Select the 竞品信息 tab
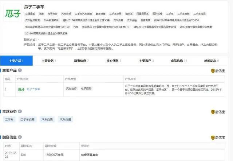The width and height of the screenshot is (233, 161). click(x=179, y=61)
